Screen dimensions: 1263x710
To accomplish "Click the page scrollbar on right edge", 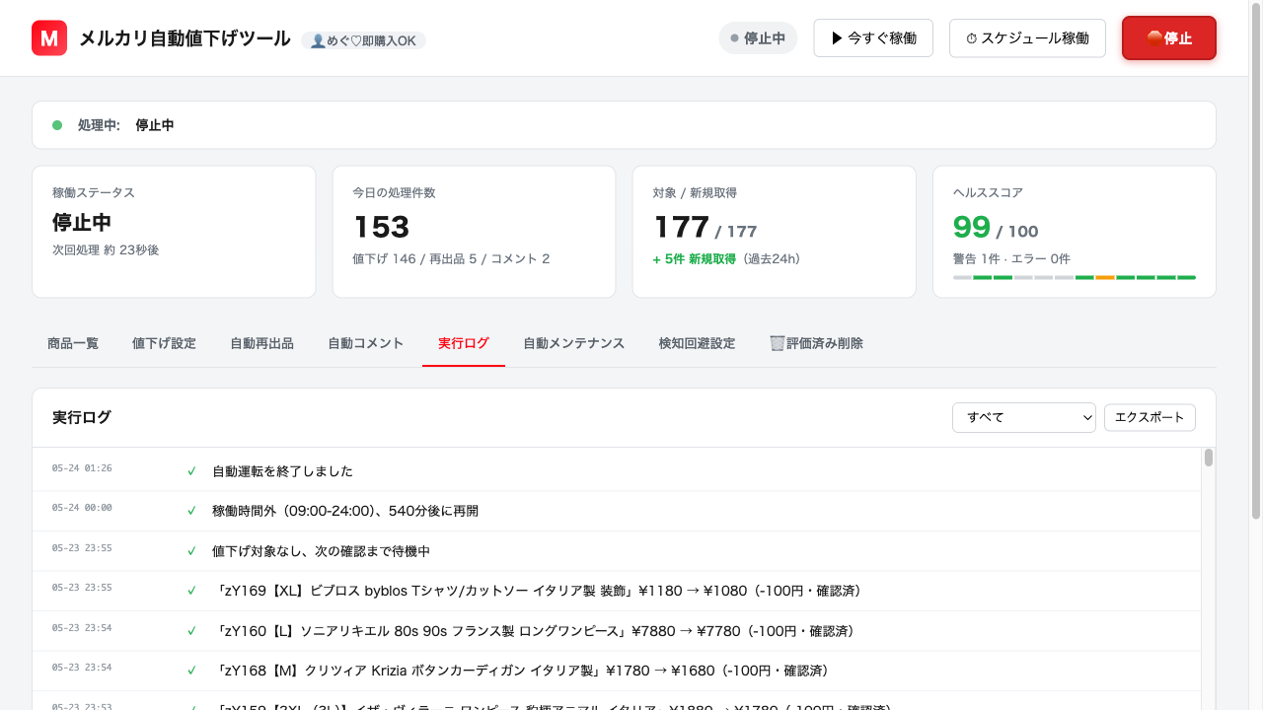I will point(1256,259).
